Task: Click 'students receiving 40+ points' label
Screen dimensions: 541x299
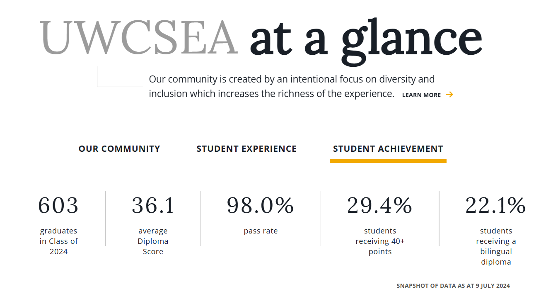Action: [380, 241]
